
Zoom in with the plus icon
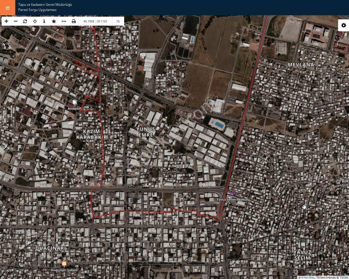tap(7, 21)
